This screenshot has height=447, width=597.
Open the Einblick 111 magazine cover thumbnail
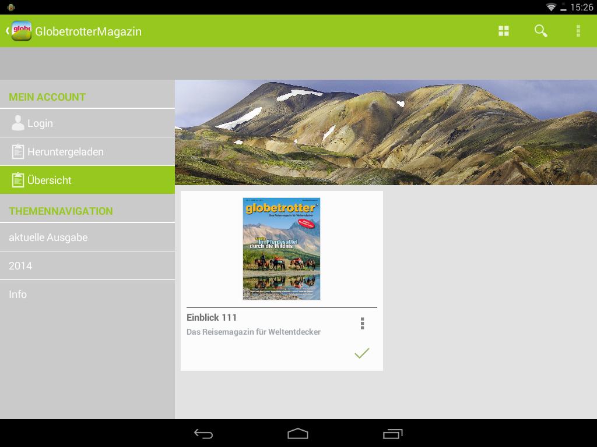click(x=282, y=249)
